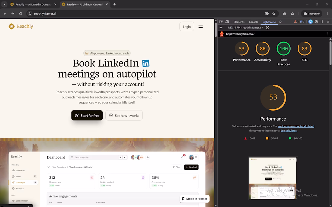332x207 pixels.
Task: Click the search field in dashboard preview
Action: point(98,157)
